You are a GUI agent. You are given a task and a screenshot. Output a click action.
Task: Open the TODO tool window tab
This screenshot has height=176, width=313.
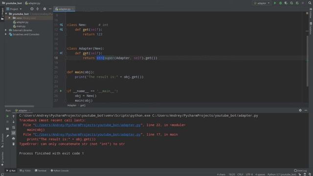pos(25,171)
